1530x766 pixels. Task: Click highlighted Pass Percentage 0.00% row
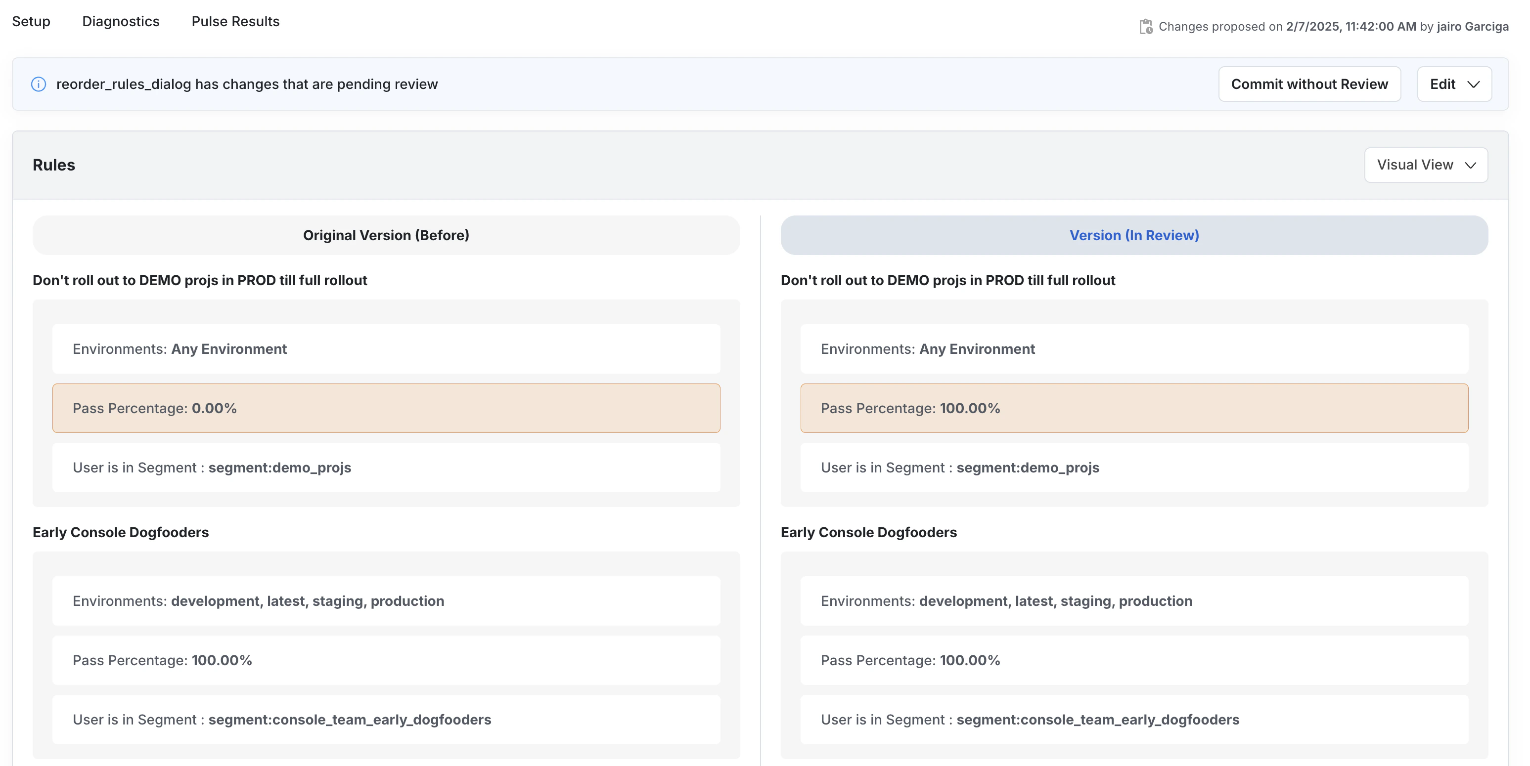(x=386, y=408)
